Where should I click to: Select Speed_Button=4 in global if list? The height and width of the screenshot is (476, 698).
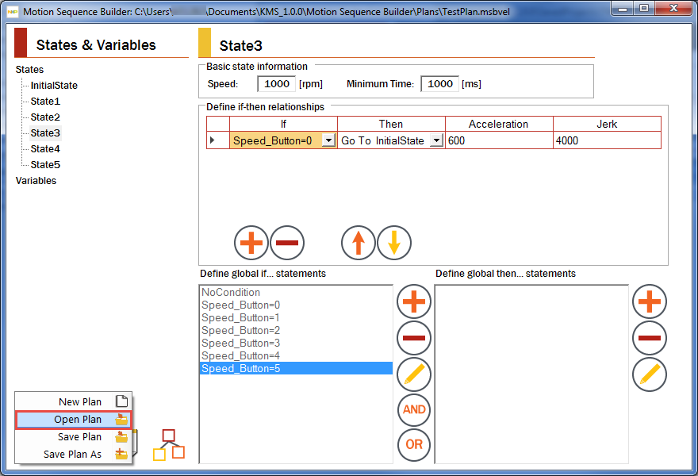point(296,355)
